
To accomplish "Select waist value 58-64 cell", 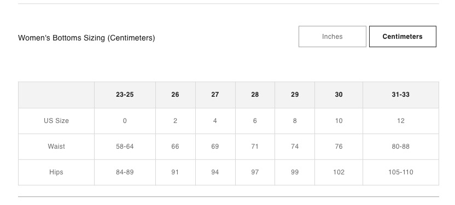I will pyautogui.click(x=125, y=147).
